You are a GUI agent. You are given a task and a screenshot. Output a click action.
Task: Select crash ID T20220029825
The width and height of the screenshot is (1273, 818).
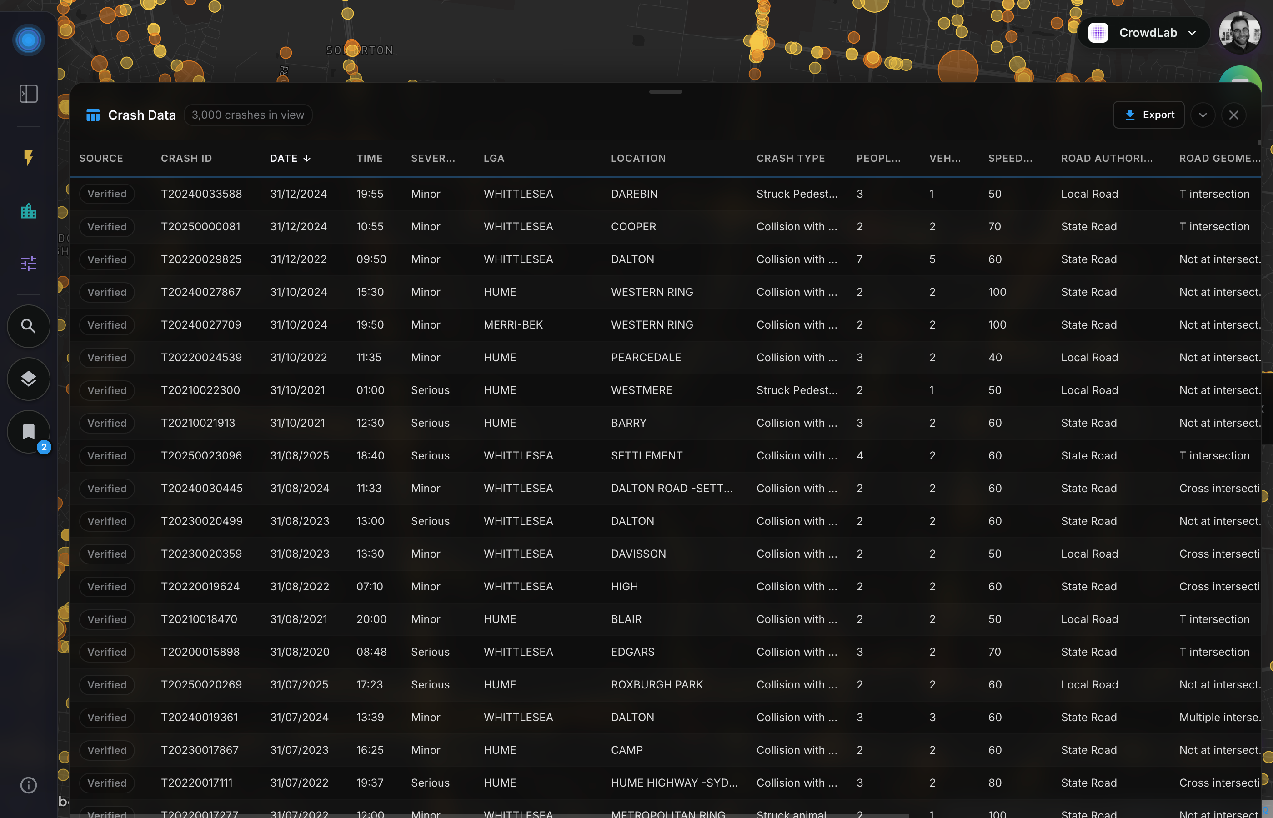[x=201, y=259]
